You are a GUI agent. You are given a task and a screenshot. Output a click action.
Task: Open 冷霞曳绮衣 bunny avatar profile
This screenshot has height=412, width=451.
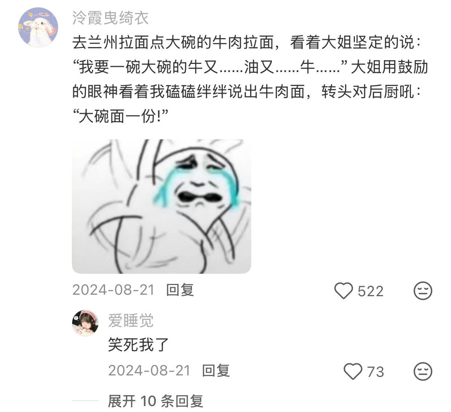38,27
